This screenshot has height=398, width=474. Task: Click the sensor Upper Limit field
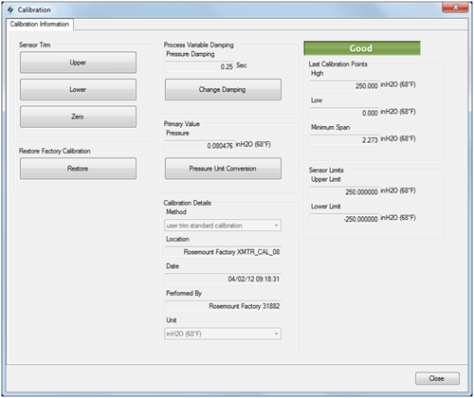[x=344, y=191]
